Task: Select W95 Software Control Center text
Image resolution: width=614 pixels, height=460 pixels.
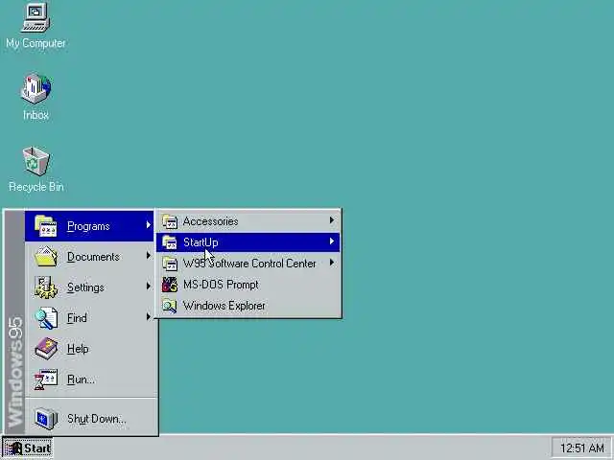Action: (x=249, y=264)
